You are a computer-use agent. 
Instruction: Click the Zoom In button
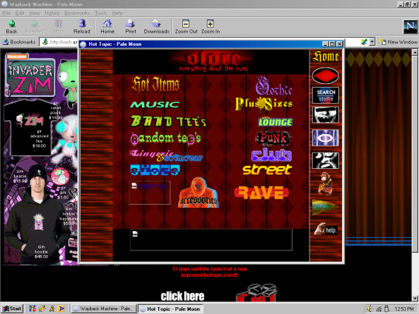(210, 26)
